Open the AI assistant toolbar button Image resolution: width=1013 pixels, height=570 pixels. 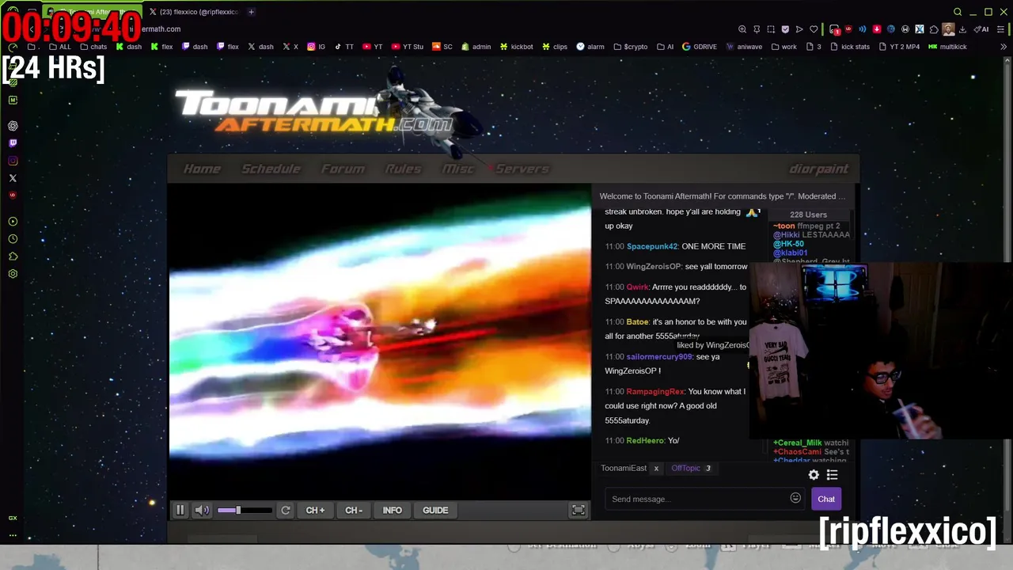(x=981, y=29)
